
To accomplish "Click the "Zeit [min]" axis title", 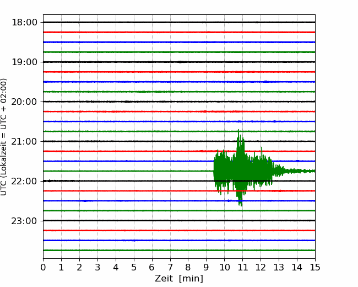I will [179, 279].
